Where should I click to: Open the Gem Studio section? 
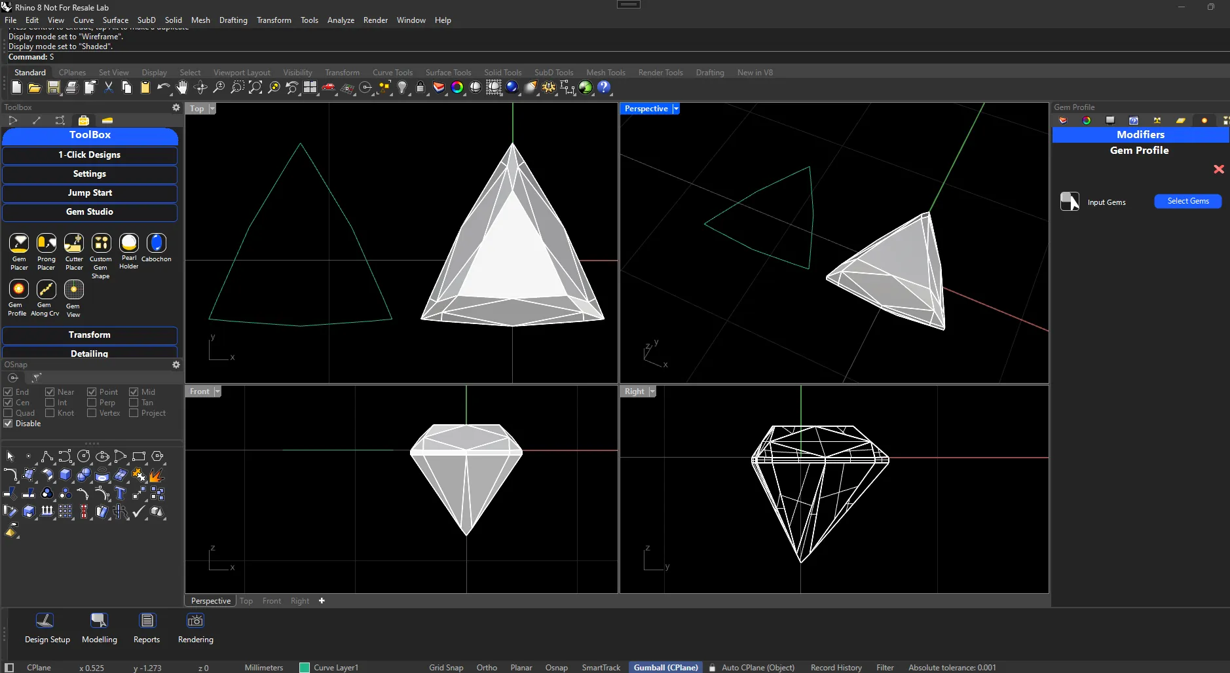pos(90,211)
